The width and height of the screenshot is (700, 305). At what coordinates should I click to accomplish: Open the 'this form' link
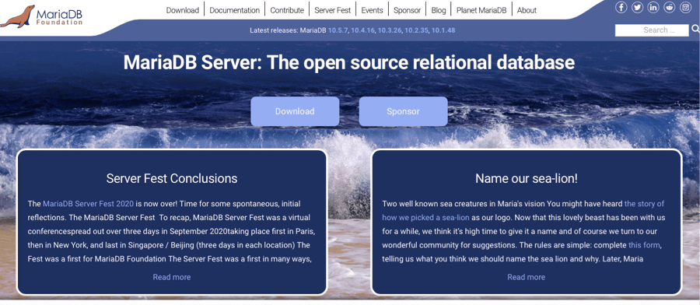pyautogui.click(x=644, y=245)
